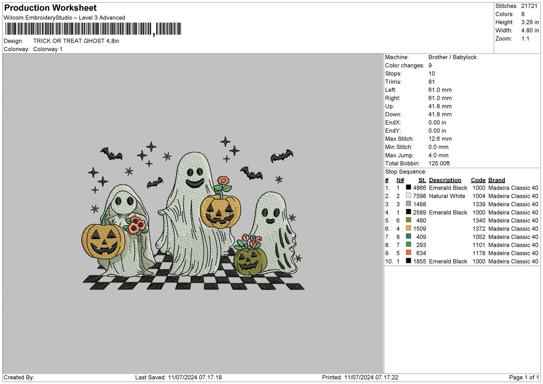Click the Width value 4.80 in

[x=530, y=30]
